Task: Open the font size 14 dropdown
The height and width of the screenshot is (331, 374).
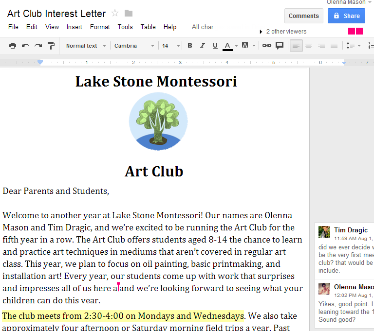Action: pyautogui.click(x=170, y=46)
